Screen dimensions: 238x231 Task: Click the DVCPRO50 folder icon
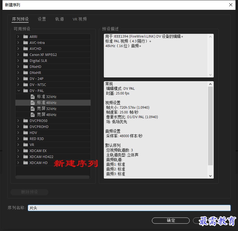coord(26,121)
